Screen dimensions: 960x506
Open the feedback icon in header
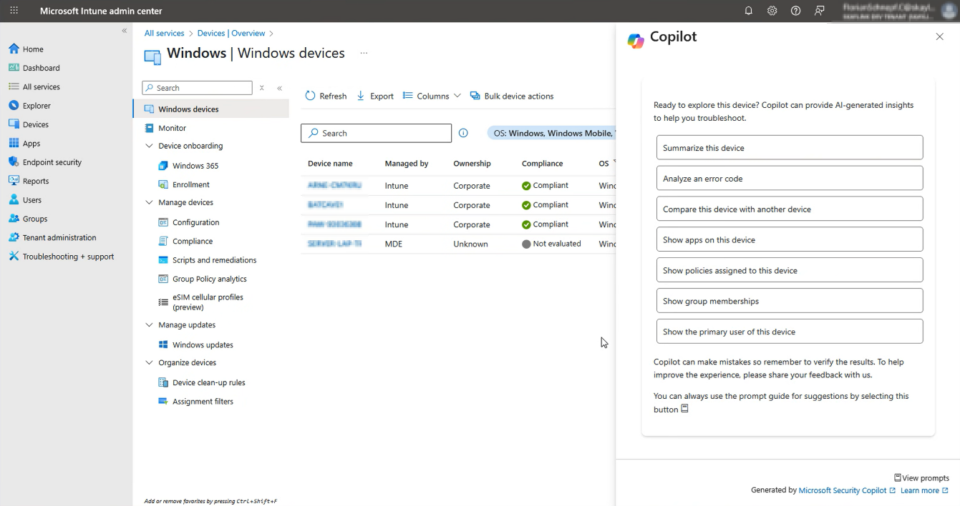(820, 11)
